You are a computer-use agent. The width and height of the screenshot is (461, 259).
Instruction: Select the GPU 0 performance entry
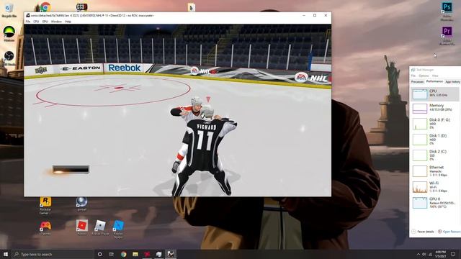click(x=435, y=203)
